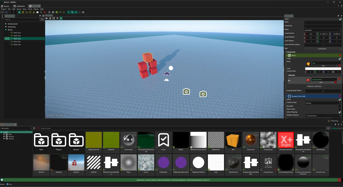This screenshot has width=343, height=187.
Task: Stop the scene simulation
Action: click(x=49, y=12)
